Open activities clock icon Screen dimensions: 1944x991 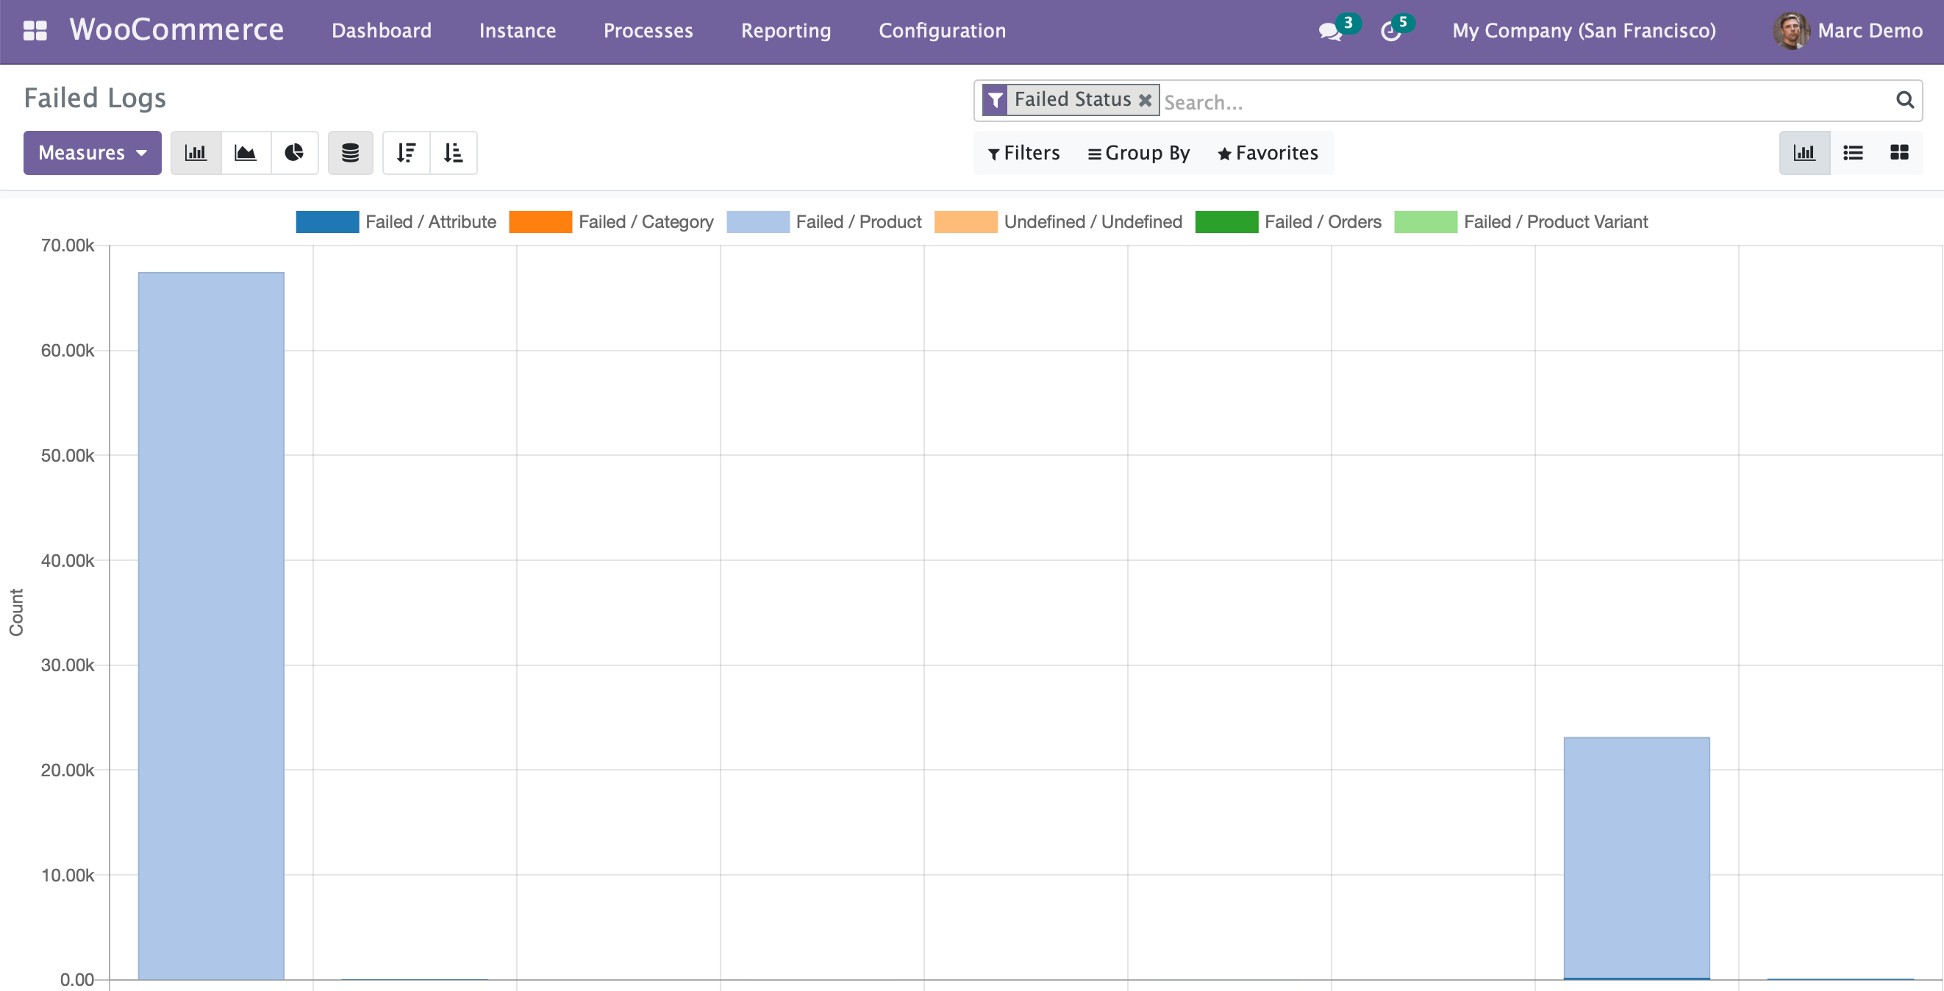(1391, 32)
